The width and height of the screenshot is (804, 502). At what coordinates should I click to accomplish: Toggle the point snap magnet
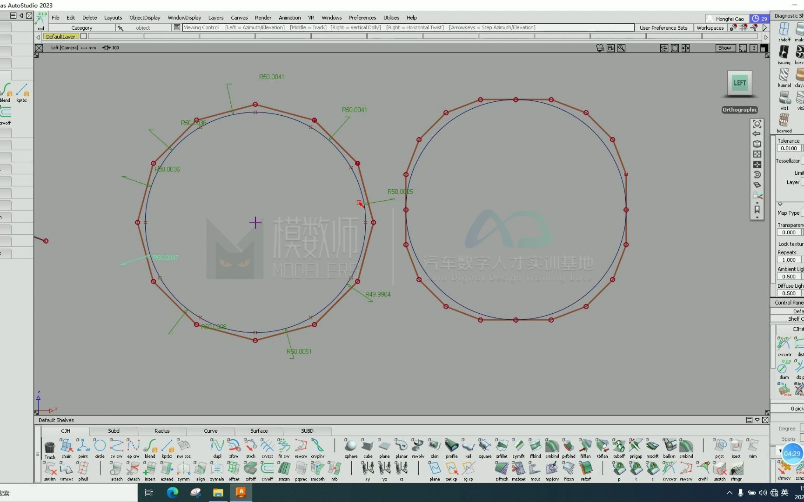pos(733,27)
